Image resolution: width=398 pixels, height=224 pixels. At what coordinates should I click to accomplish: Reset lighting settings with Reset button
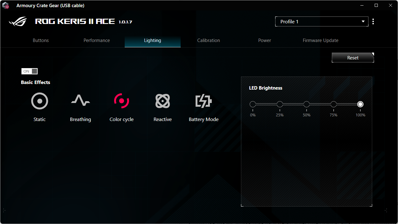pyautogui.click(x=353, y=58)
